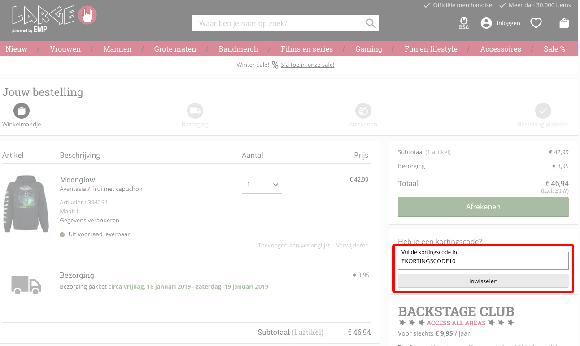
Task: Open the shopping cart icon
Action: 564,23
